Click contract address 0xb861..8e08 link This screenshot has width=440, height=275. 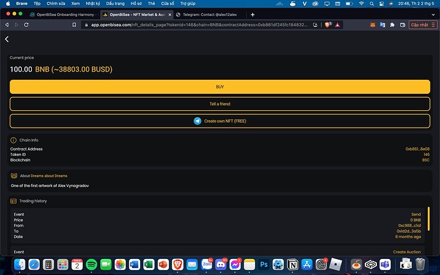click(417, 149)
